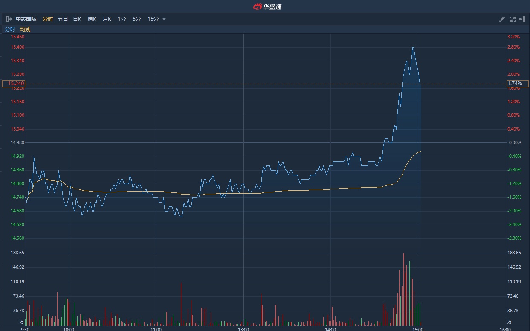
Task: Click the 中芯国际 stock name
Action: (26, 19)
